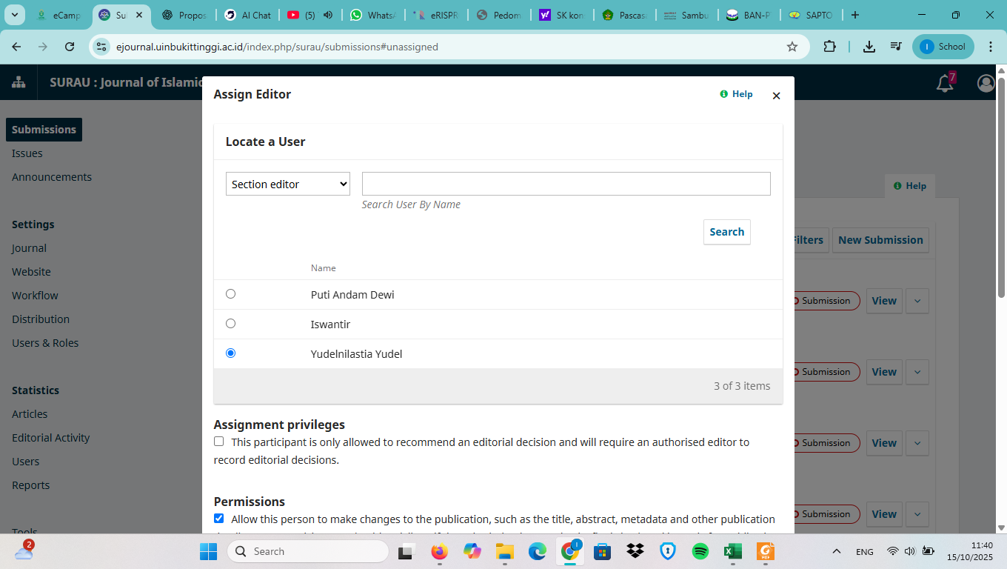Open Users & Roles in the sidebar

click(45, 343)
